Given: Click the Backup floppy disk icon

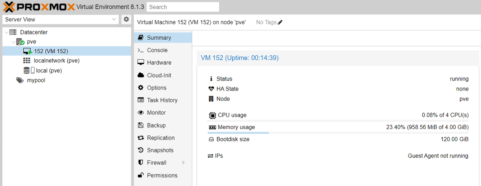Looking at the screenshot, I should pos(140,125).
